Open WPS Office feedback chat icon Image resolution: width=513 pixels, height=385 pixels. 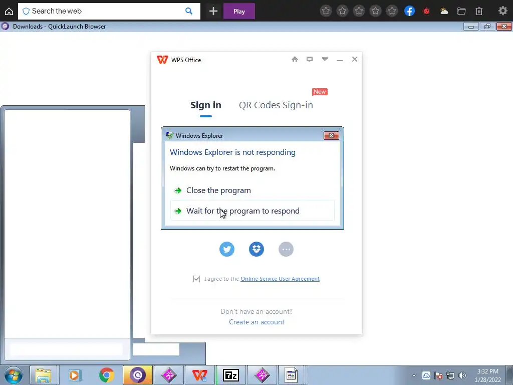pos(310,59)
